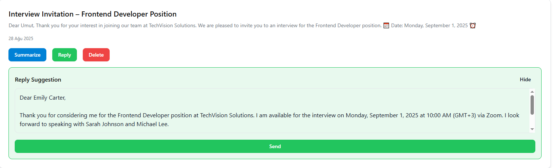Click the calendar emoji before the Date text
The image size is (553, 168).
pos(386,25)
